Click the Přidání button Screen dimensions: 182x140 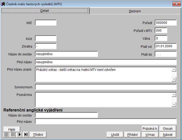[x=132, y=135]
